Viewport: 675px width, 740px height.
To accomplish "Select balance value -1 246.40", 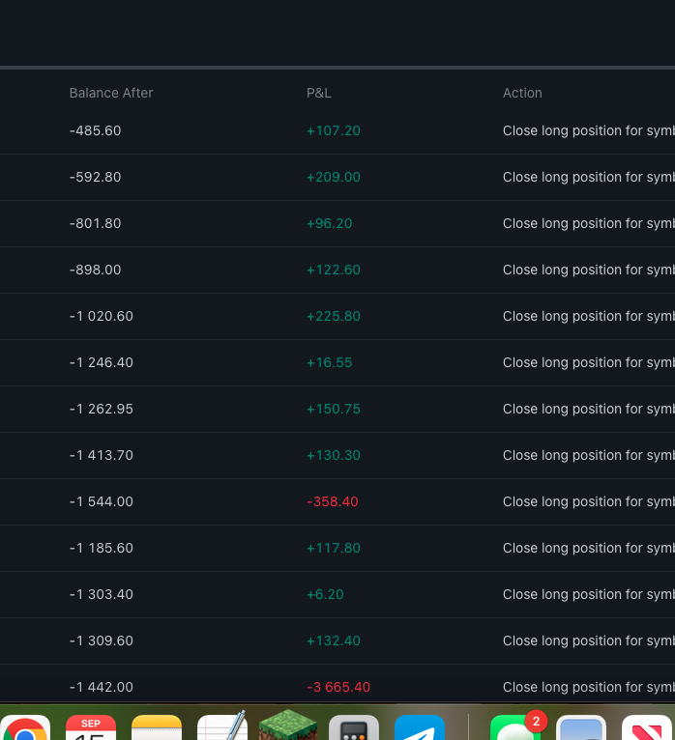I will [102, 362].
